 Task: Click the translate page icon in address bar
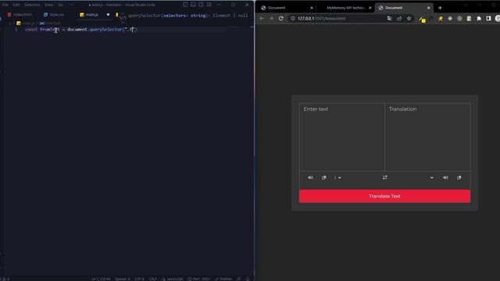(389, 19)
